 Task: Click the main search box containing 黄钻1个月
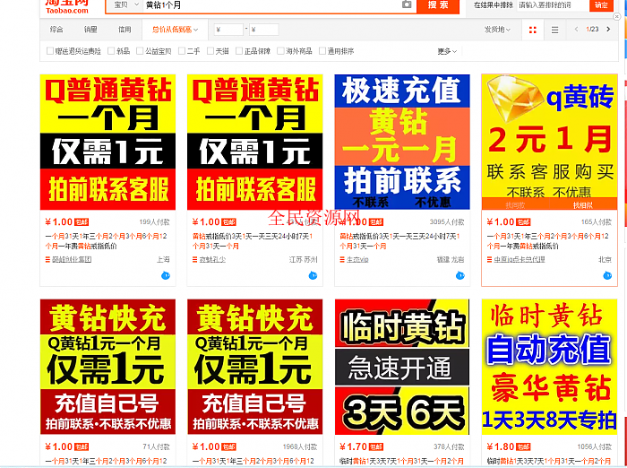coord(271,5)
